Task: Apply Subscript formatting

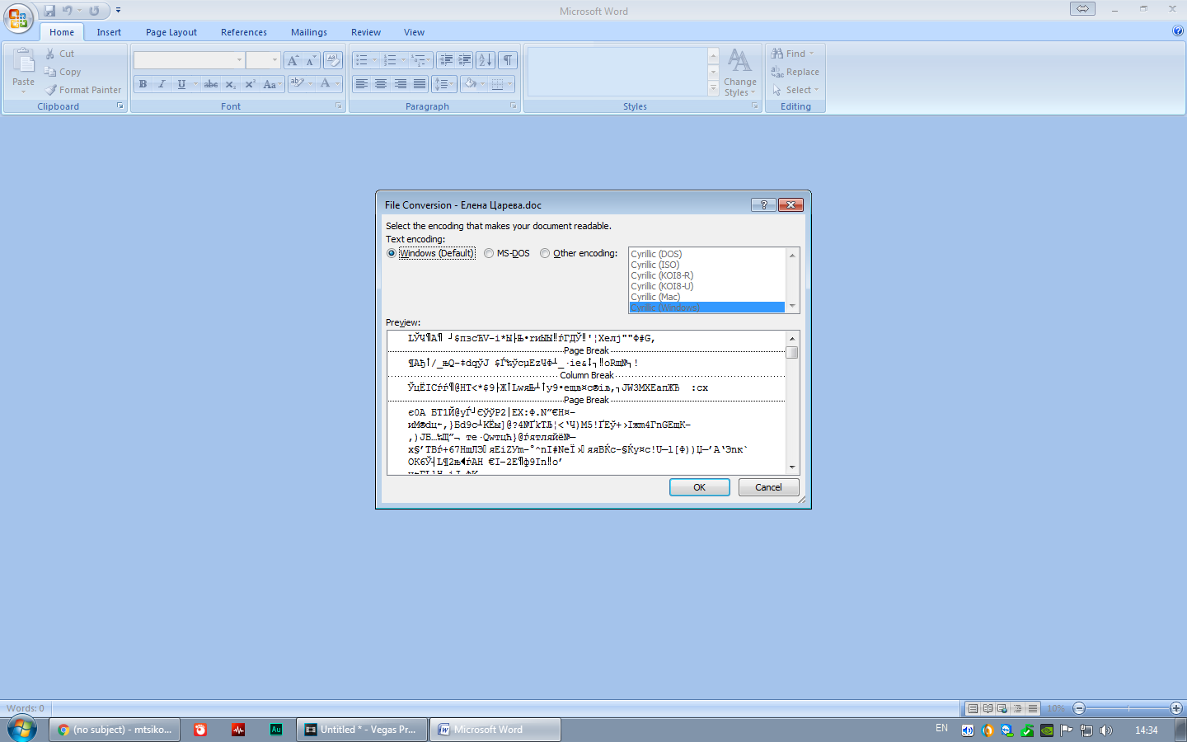Action: (x=231, y=84)
